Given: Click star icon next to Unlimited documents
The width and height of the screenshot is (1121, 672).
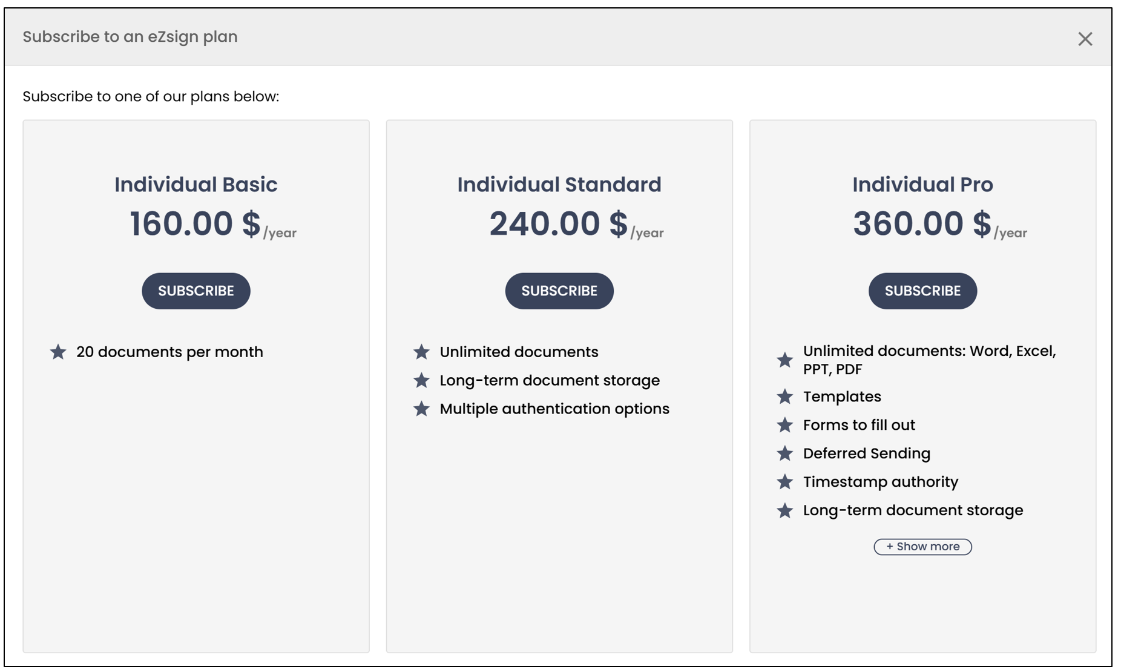Looking at the screenshot, I should [421, 352].
